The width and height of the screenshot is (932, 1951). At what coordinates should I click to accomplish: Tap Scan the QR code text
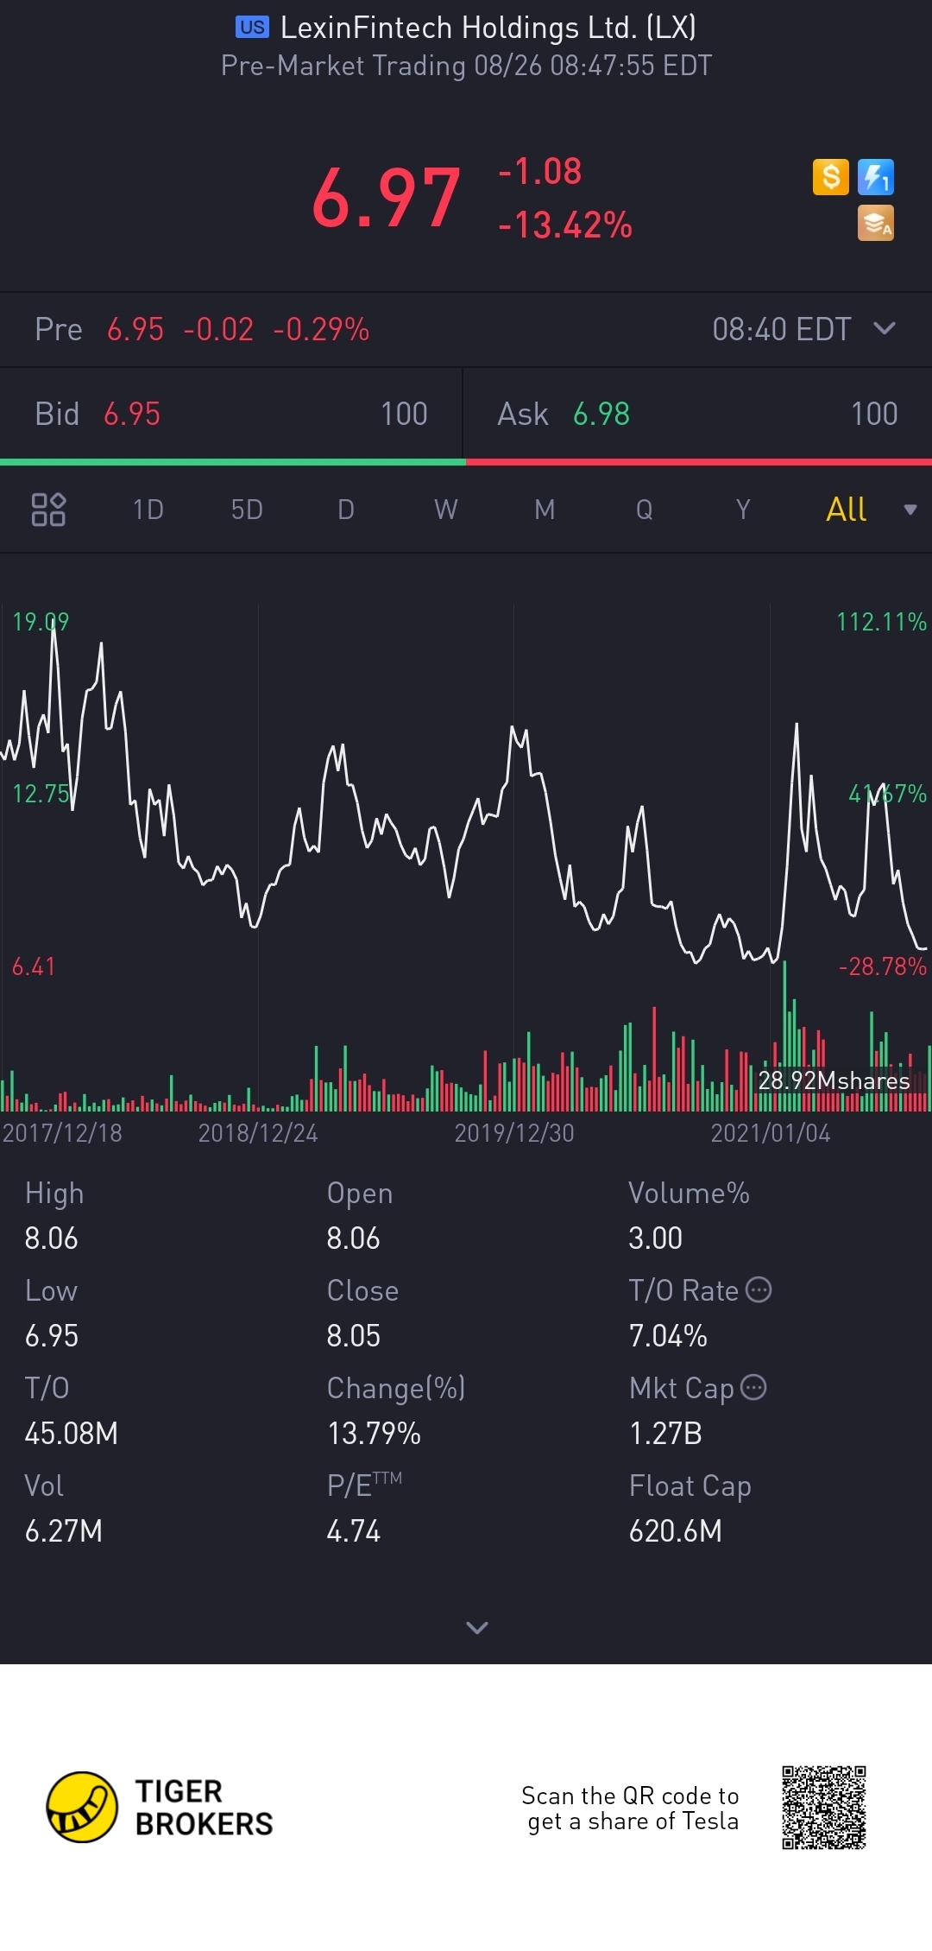tap(631, 1808)
